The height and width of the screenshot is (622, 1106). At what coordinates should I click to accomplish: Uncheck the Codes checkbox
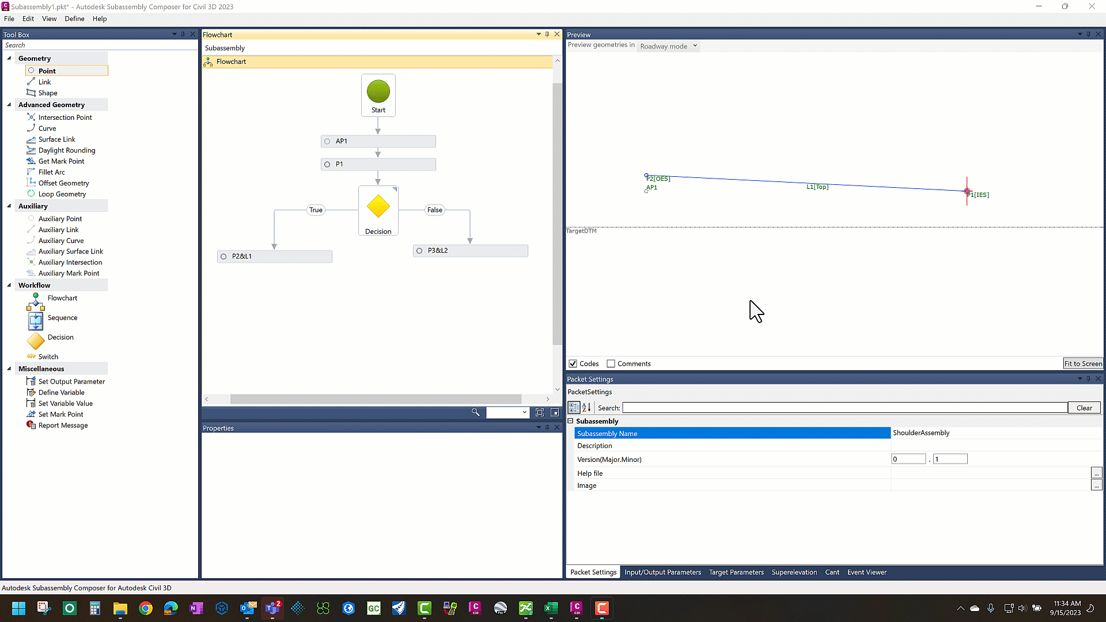pyautogui.click(x=573, y=363)
